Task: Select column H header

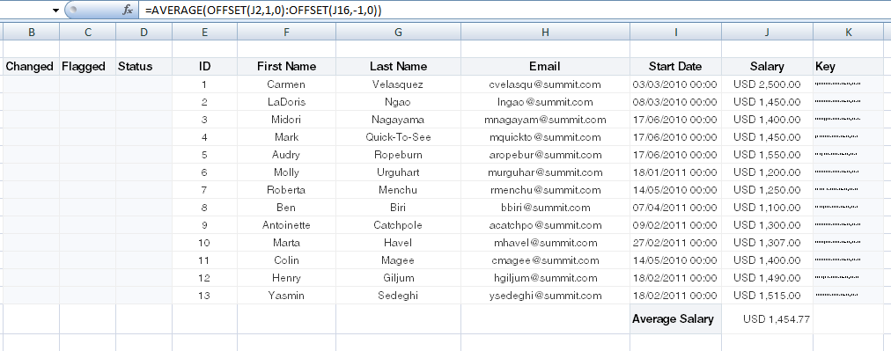Action: click(546, 33)
